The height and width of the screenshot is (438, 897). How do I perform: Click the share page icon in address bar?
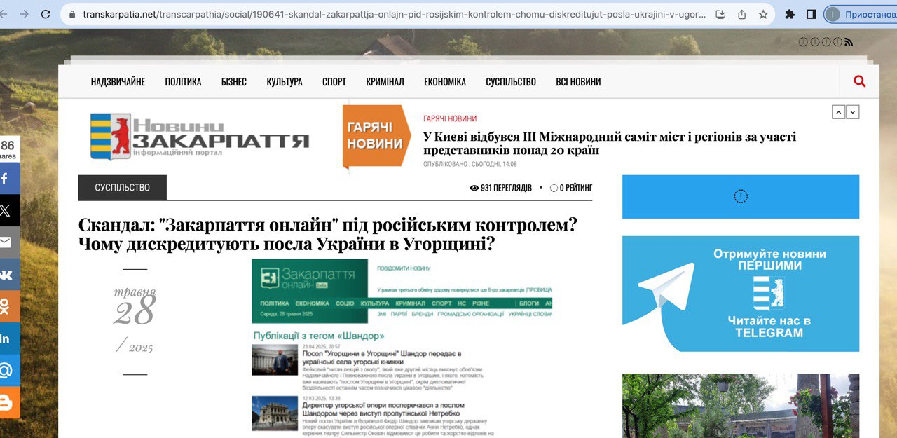click(x=742, y=14)
